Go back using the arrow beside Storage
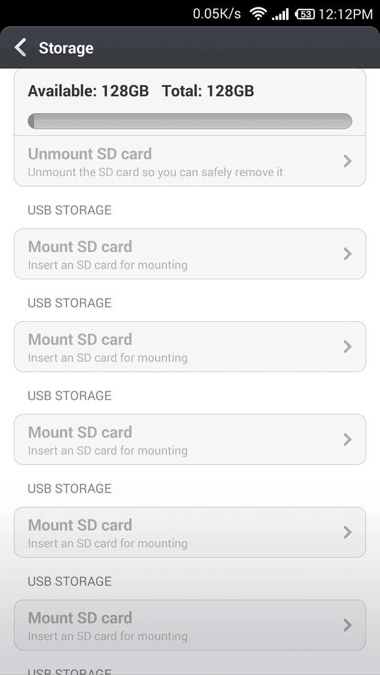This screenshot has height=675, width=380. (x=20, y=47)
